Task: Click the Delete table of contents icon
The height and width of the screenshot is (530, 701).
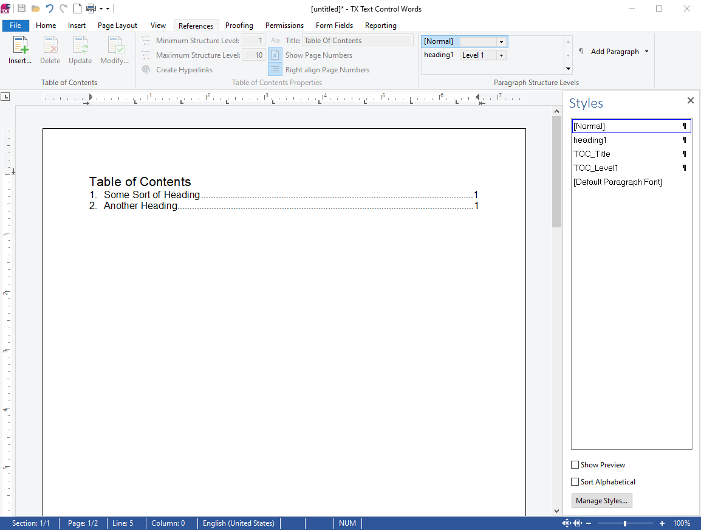Action: pyautogui.click(x=50, y=45)
